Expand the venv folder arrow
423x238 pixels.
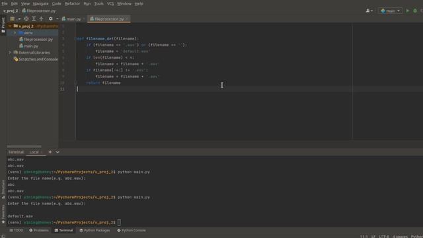[x=15, y=32]
